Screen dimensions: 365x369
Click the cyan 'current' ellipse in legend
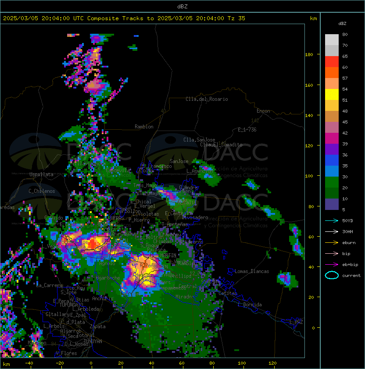(x=332, y=275)
